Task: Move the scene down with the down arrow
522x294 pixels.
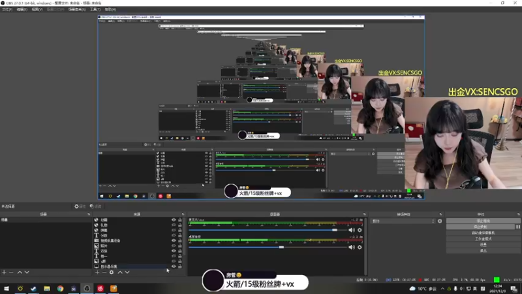Action: click(27, 272)
